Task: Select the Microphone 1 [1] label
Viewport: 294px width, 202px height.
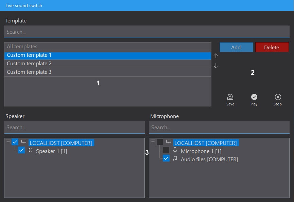Action: pos(201,151)
